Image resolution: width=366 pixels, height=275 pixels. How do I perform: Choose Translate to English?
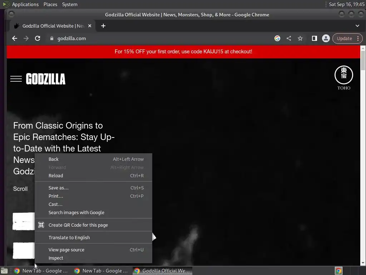point(93,238)
